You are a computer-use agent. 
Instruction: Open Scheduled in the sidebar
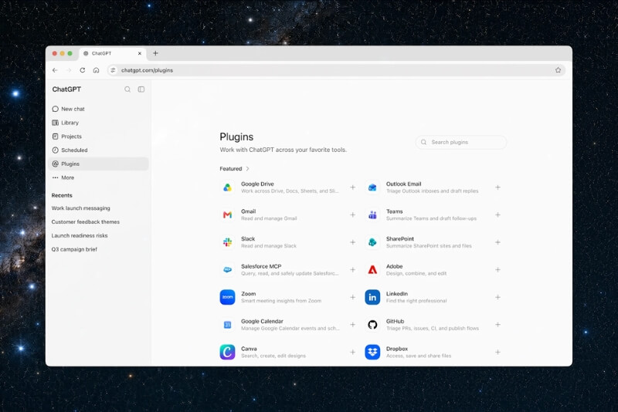point(98,150)
